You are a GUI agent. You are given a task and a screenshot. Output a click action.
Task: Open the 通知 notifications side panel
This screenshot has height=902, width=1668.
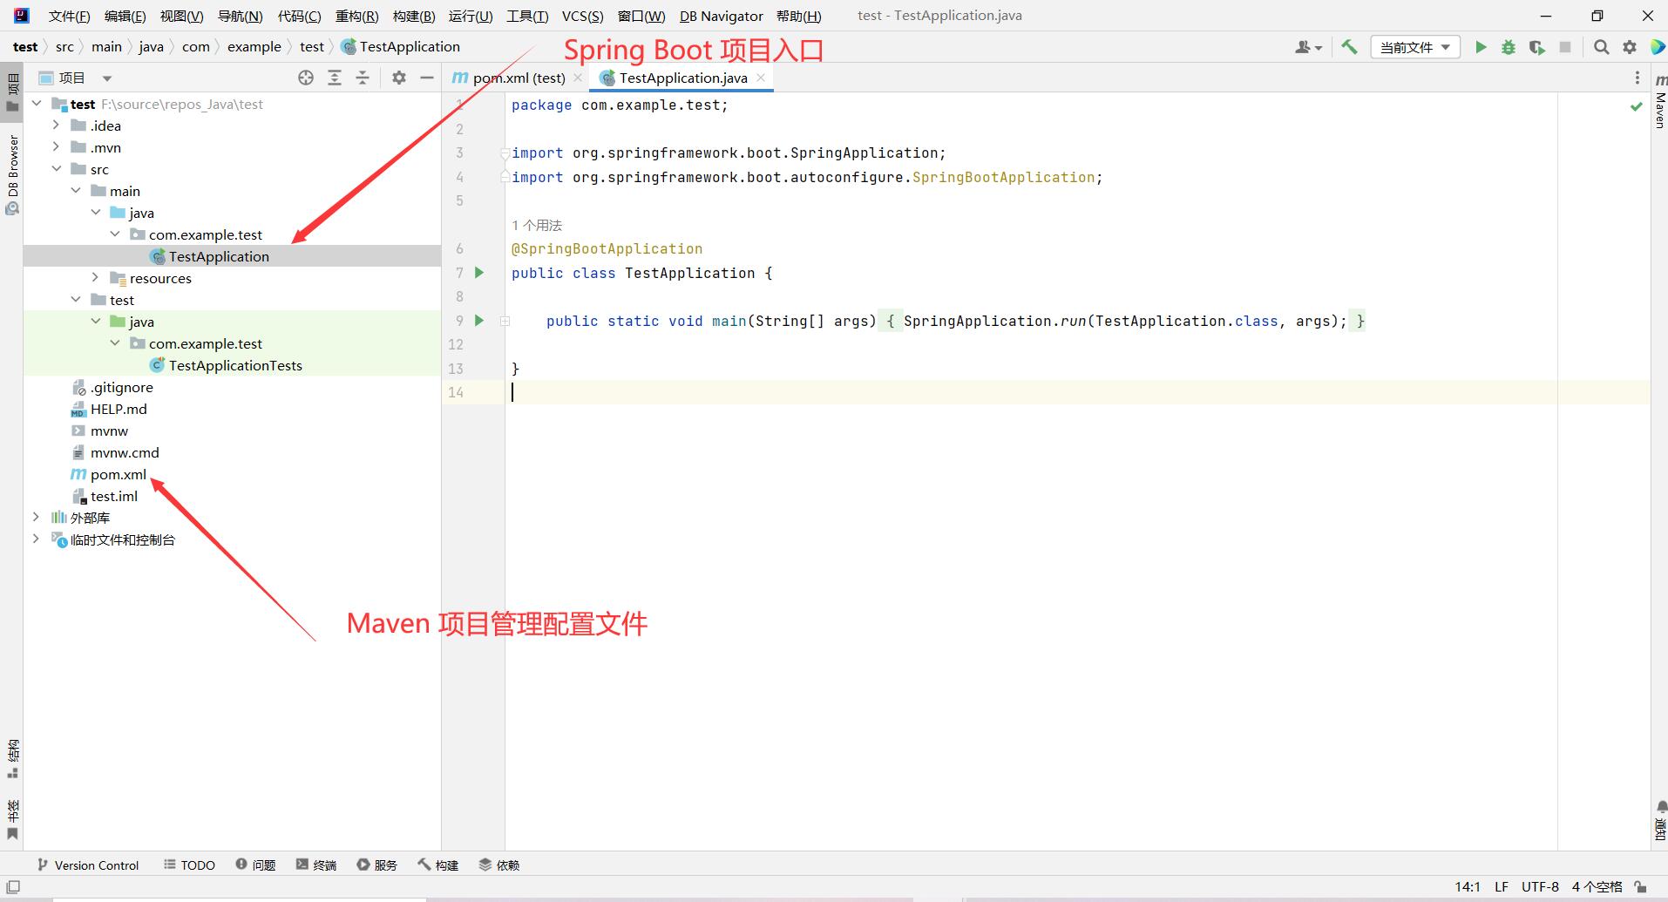coord(1660,820)
